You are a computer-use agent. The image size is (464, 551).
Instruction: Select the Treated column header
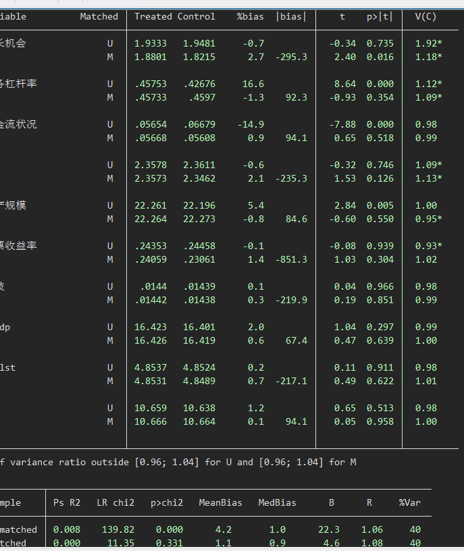pyautogui.click(x=153, y=16)
